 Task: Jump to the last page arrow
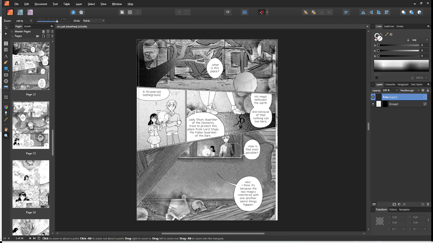tap(34, 238)
